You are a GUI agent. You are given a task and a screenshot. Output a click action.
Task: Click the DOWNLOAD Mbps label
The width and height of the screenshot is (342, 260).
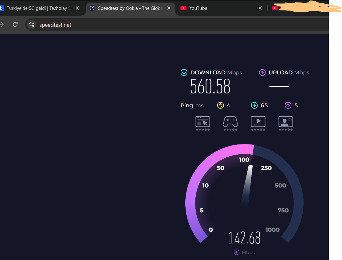click(216, 73)
